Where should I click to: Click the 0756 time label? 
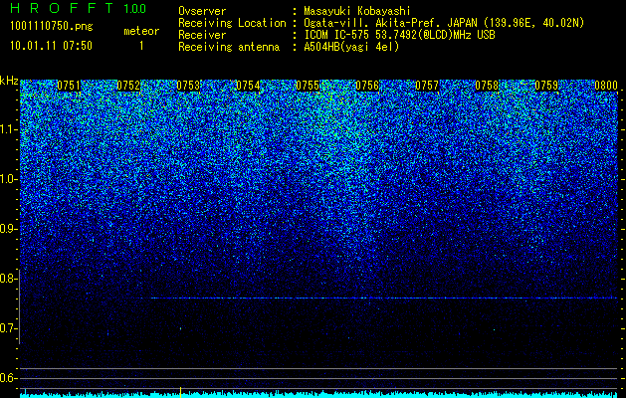point(367,86)
